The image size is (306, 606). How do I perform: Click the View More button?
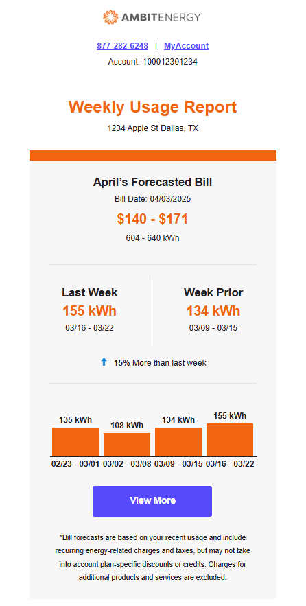pyautogui.click(x=152, y=501)
